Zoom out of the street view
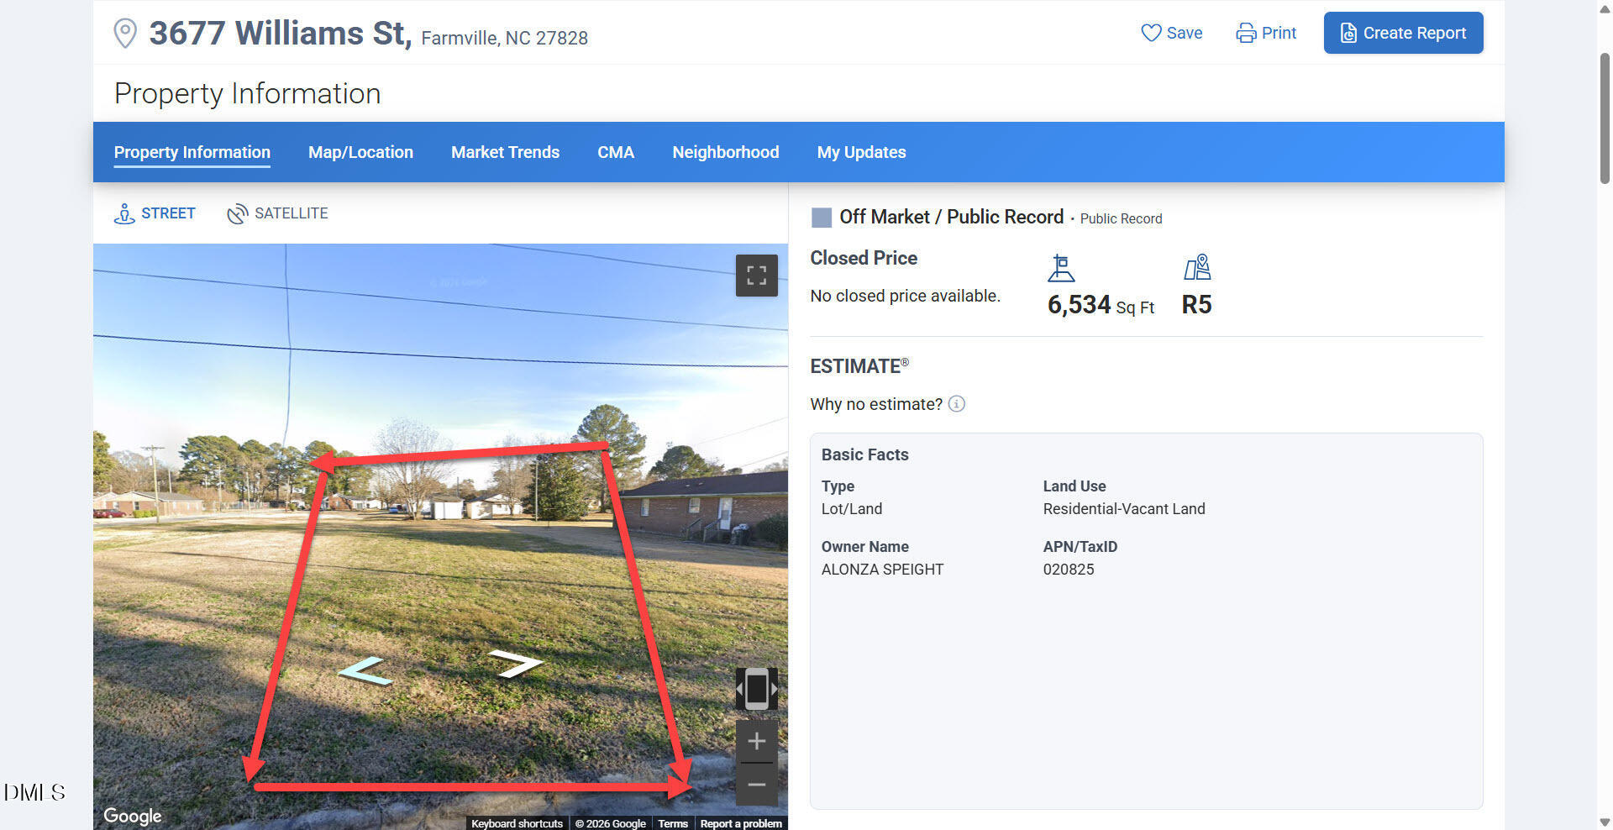The image size is (1613, 830). pos(756,785)
